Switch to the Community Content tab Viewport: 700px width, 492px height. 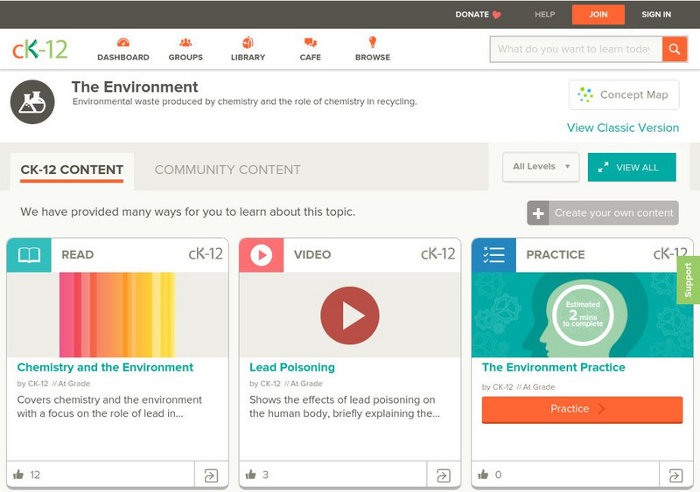click(x=227, y=170)
